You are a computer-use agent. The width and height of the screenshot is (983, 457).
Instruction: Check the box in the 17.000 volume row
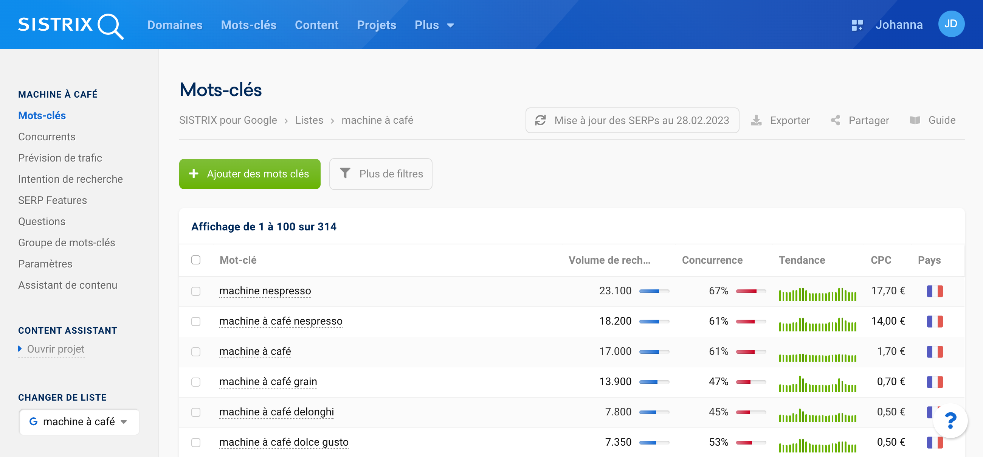tap(196, 351)
